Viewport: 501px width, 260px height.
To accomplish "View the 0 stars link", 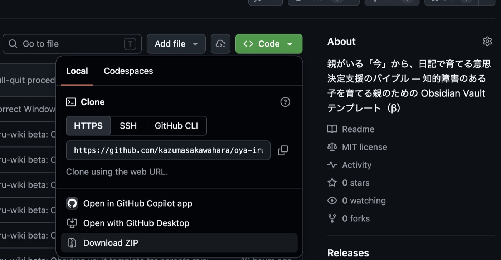I will [x=356, y=183].
